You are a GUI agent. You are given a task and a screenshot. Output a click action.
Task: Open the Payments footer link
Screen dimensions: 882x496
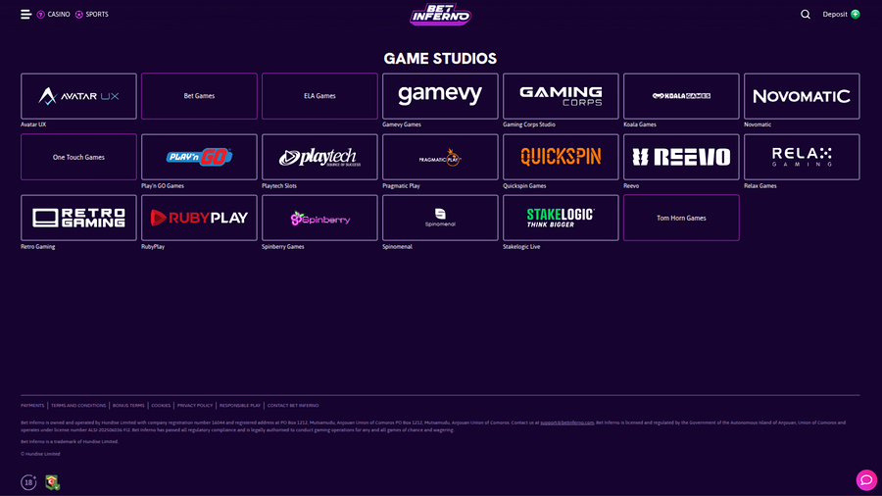[x=32, y=406]
